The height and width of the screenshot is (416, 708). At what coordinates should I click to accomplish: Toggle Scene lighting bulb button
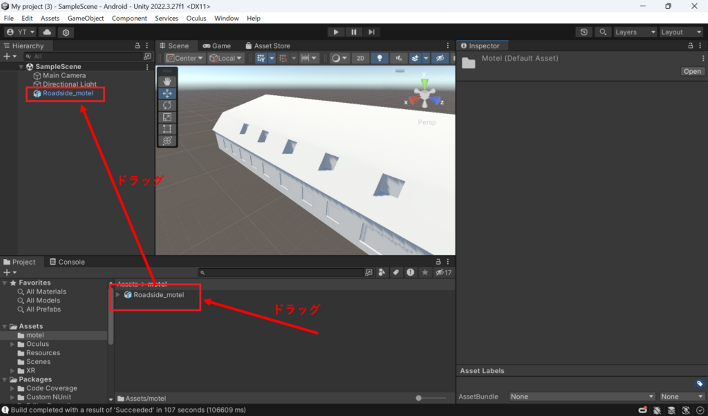380,58
